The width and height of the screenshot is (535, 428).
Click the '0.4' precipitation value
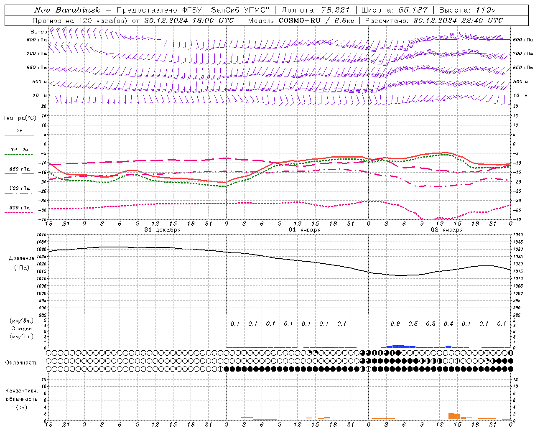448,324
